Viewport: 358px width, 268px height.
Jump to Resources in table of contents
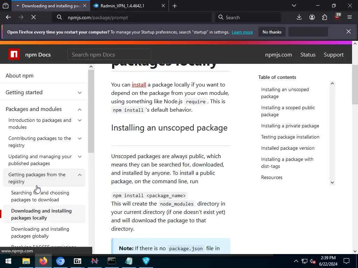(272, 177)
